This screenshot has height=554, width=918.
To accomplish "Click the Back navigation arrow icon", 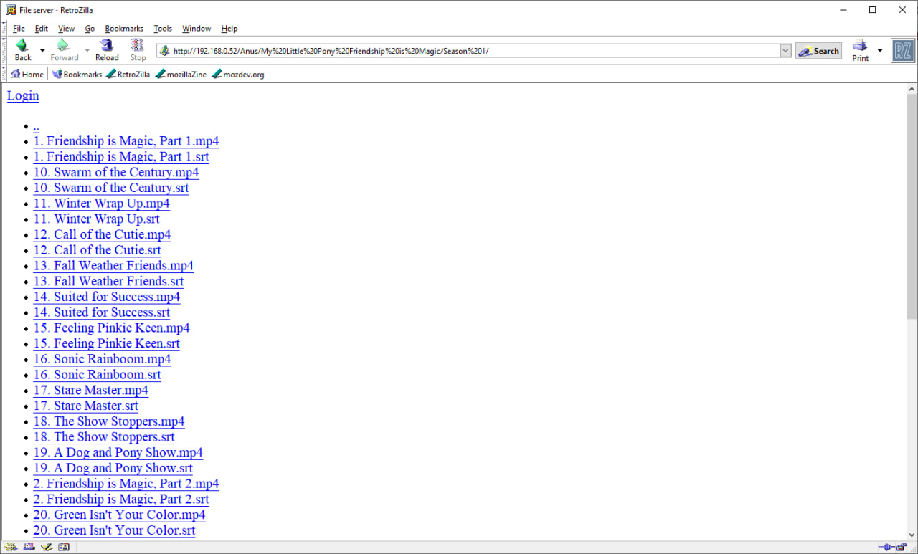I will tap(22, 45).
